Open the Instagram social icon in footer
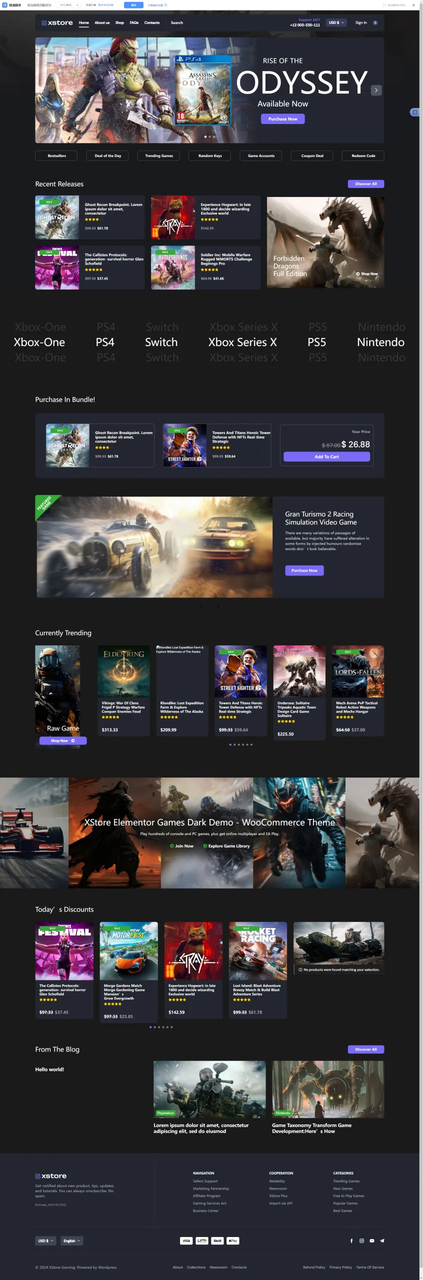 tap(361, 1240)
